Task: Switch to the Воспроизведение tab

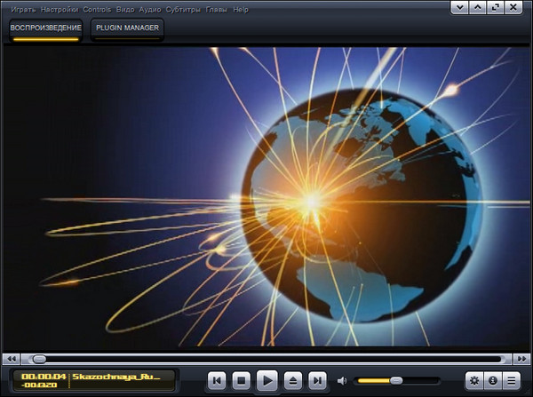Action: click(x=45, y=28)
